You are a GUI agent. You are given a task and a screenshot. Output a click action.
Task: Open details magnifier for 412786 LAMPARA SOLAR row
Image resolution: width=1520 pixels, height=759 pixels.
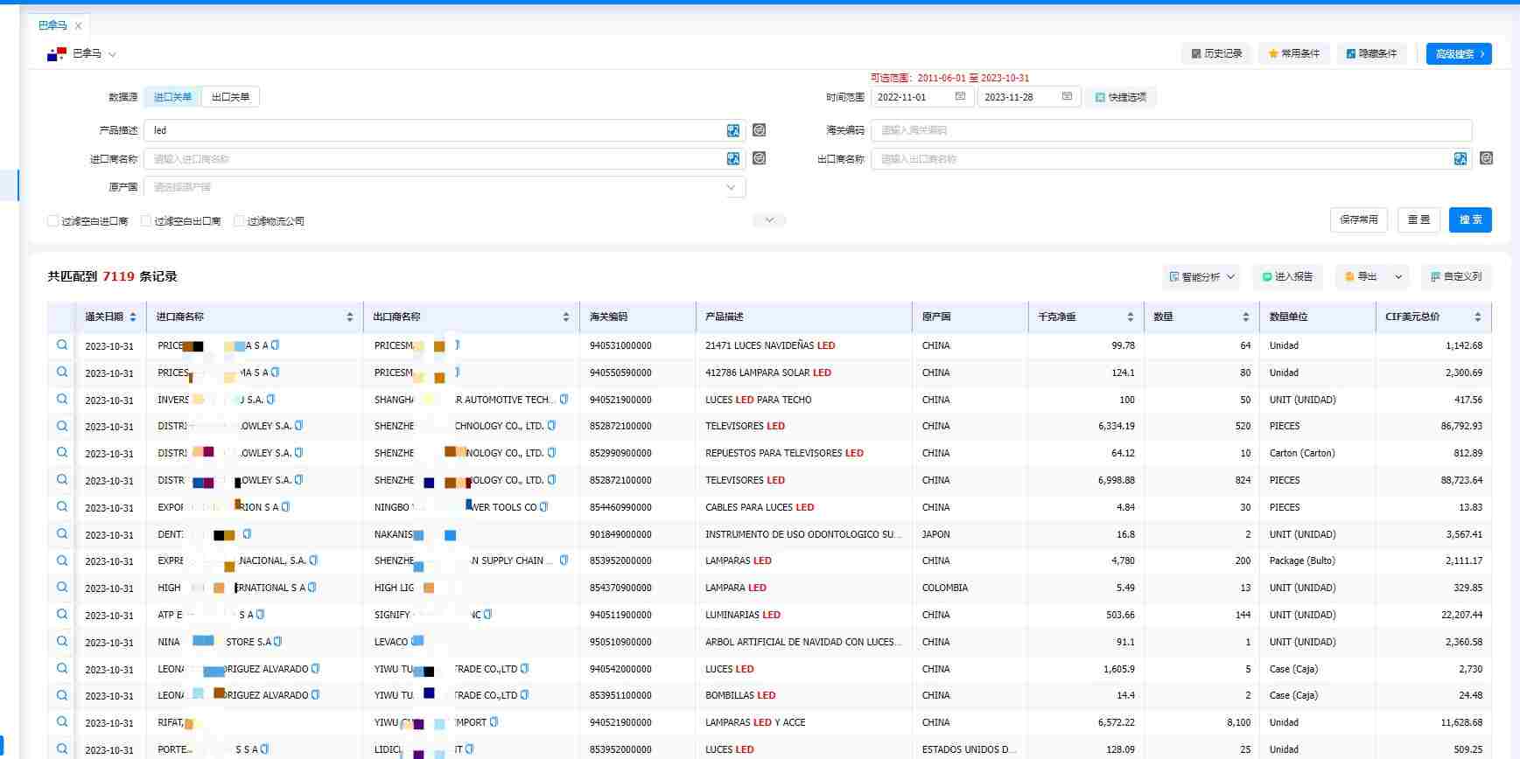click(x=62, y=373)
